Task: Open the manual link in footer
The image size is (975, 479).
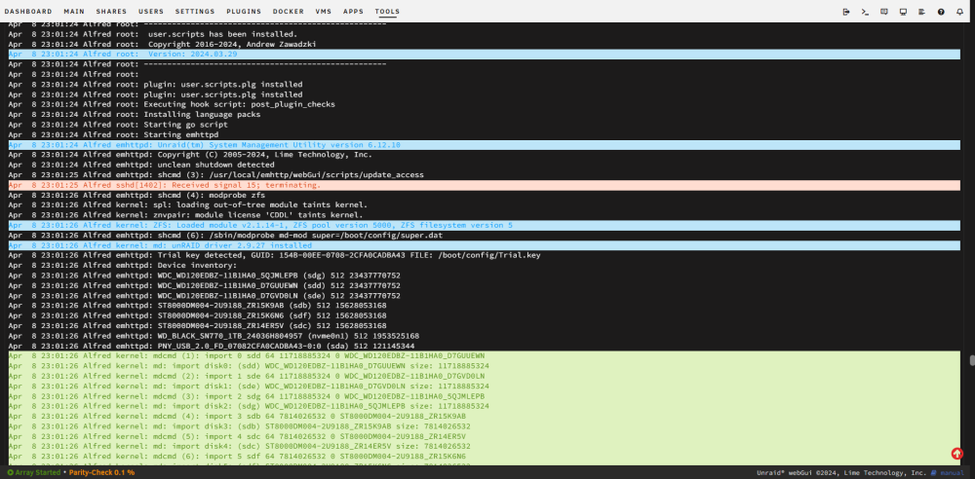Action: tap(952, 473)
